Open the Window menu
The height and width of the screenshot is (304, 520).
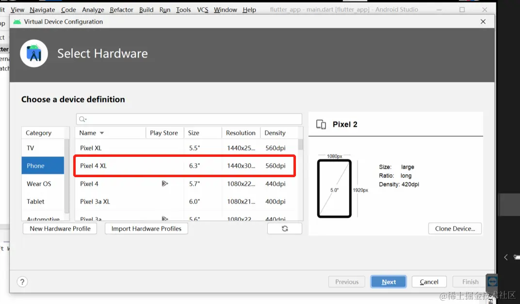pos(225,10)
